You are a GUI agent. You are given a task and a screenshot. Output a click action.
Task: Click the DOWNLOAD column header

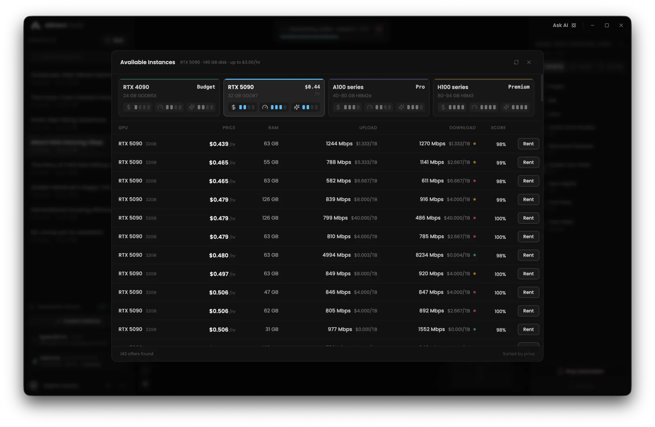pos(462,128)
